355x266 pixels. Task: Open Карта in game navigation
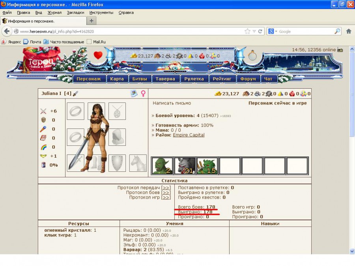pos(117,79)
